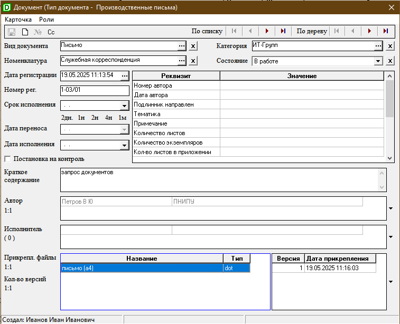This screenshot has width=400, height=324.
Task: Click the № numbering toolbar icon
Action: 38,32
